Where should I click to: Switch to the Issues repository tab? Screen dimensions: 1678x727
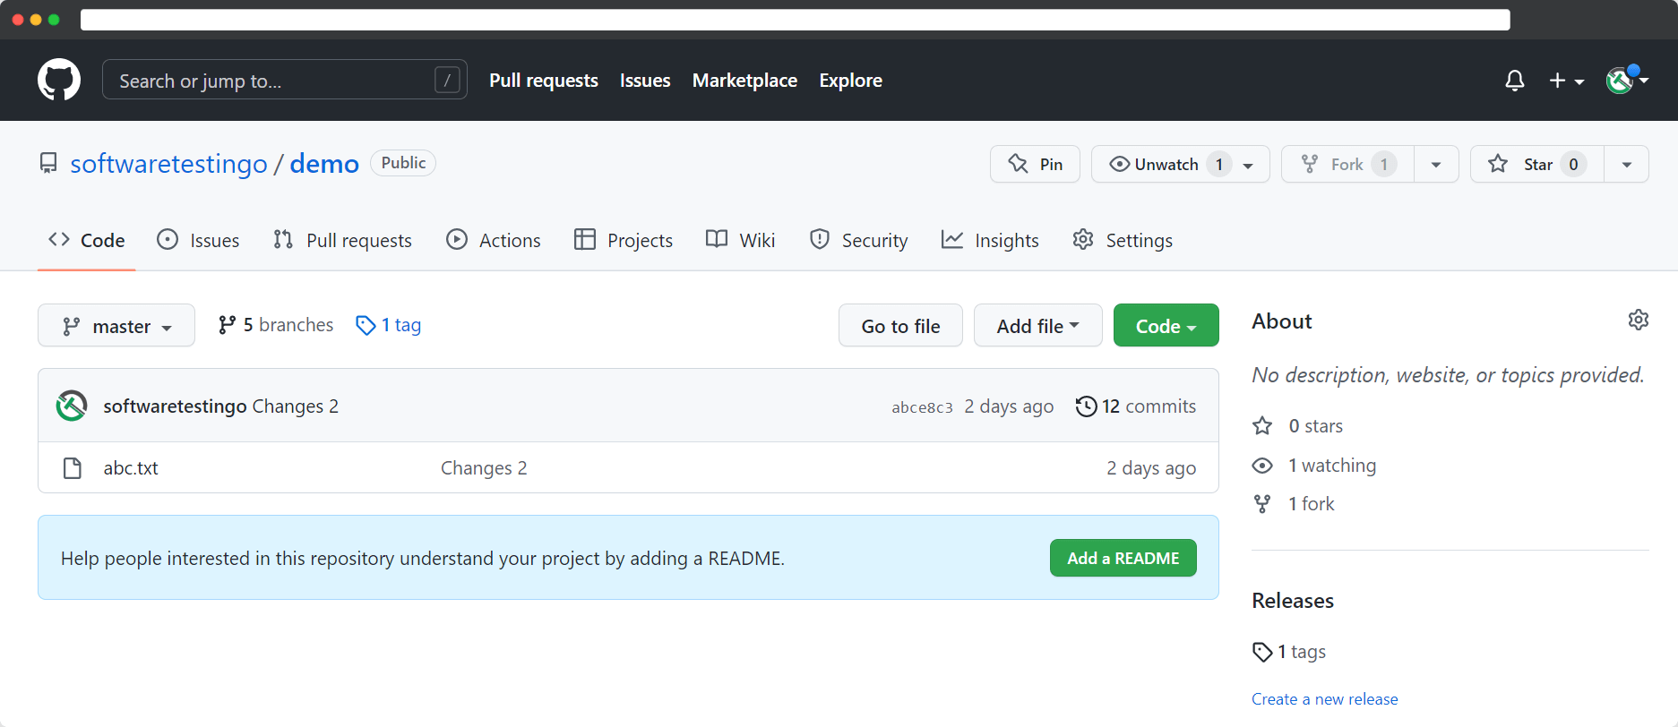(x=198, y=240)
